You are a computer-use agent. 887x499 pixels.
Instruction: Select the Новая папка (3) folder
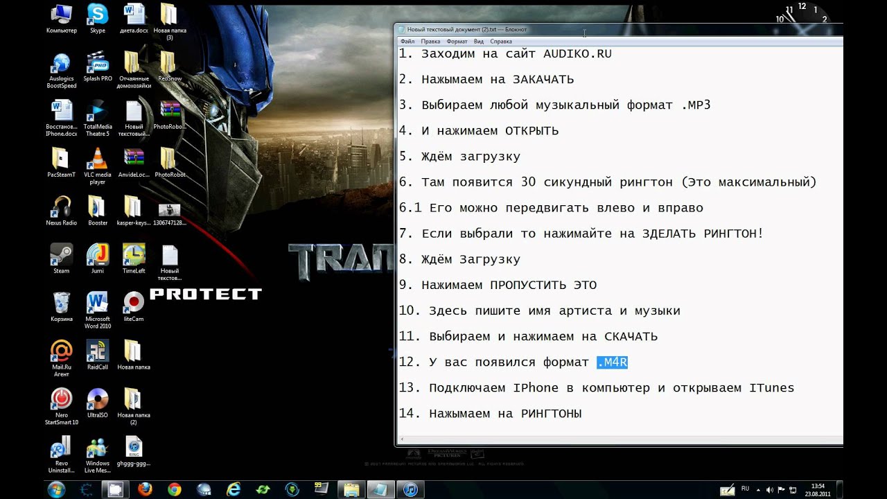point(169,21)
